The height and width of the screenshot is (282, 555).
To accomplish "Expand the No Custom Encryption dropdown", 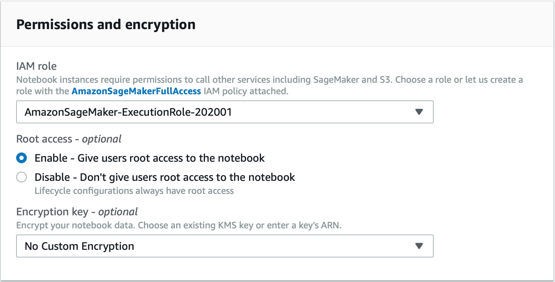I will pyautogui.click(x=225, y=246).
